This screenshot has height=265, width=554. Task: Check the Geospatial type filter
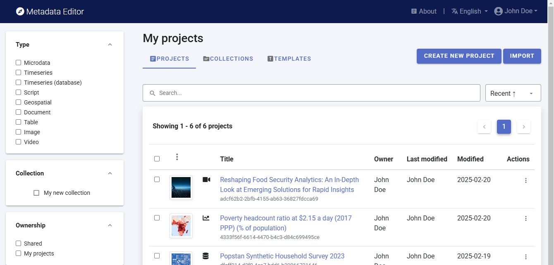tap(18, 102)
